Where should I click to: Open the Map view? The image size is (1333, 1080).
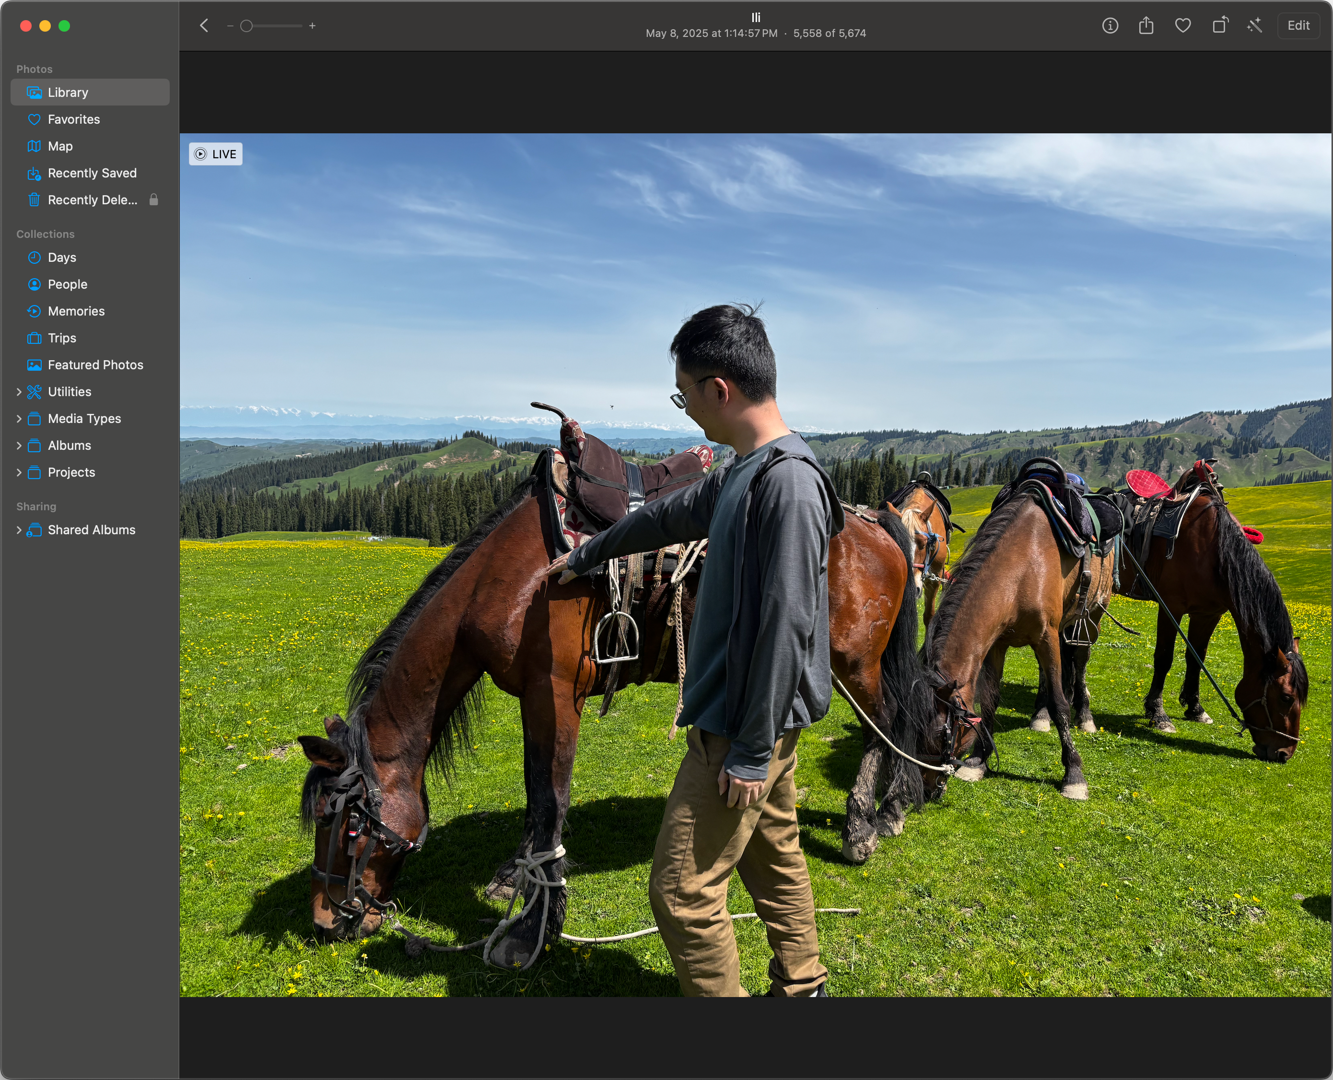(x=60, y=146)
